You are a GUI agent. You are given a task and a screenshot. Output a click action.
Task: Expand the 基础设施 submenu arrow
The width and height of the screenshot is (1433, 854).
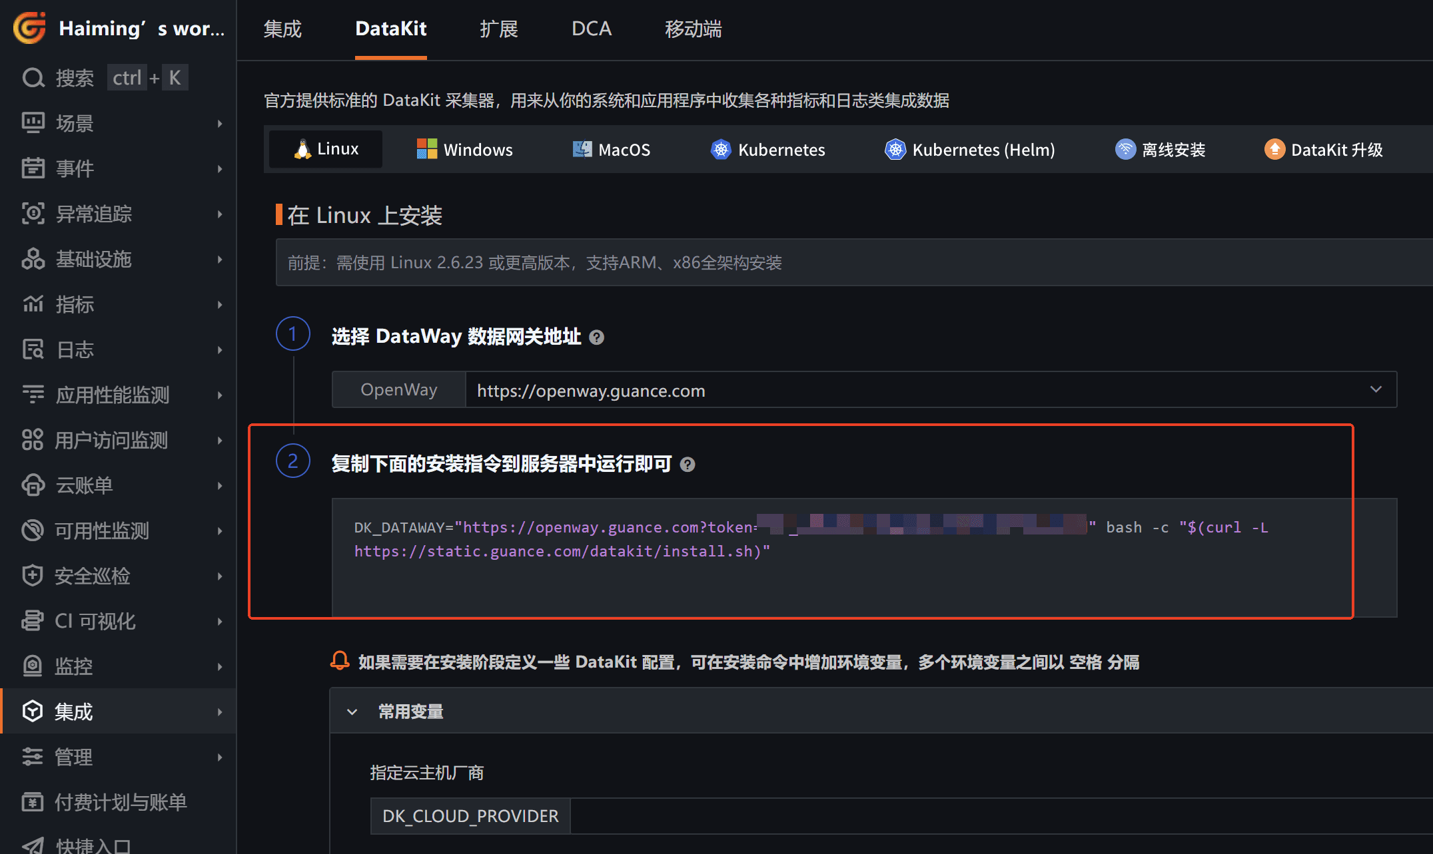220,259
